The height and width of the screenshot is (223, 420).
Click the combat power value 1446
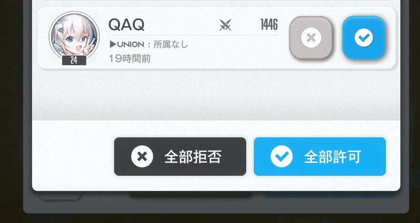tap(269, 25)
